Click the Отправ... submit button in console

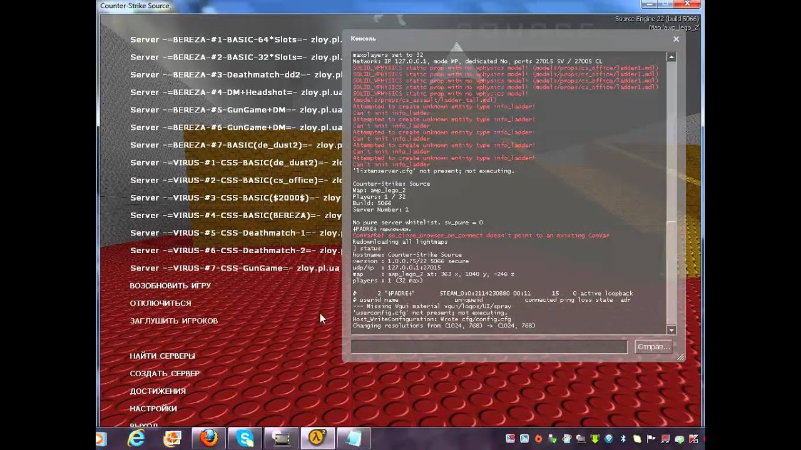click(x=653, y=346)
